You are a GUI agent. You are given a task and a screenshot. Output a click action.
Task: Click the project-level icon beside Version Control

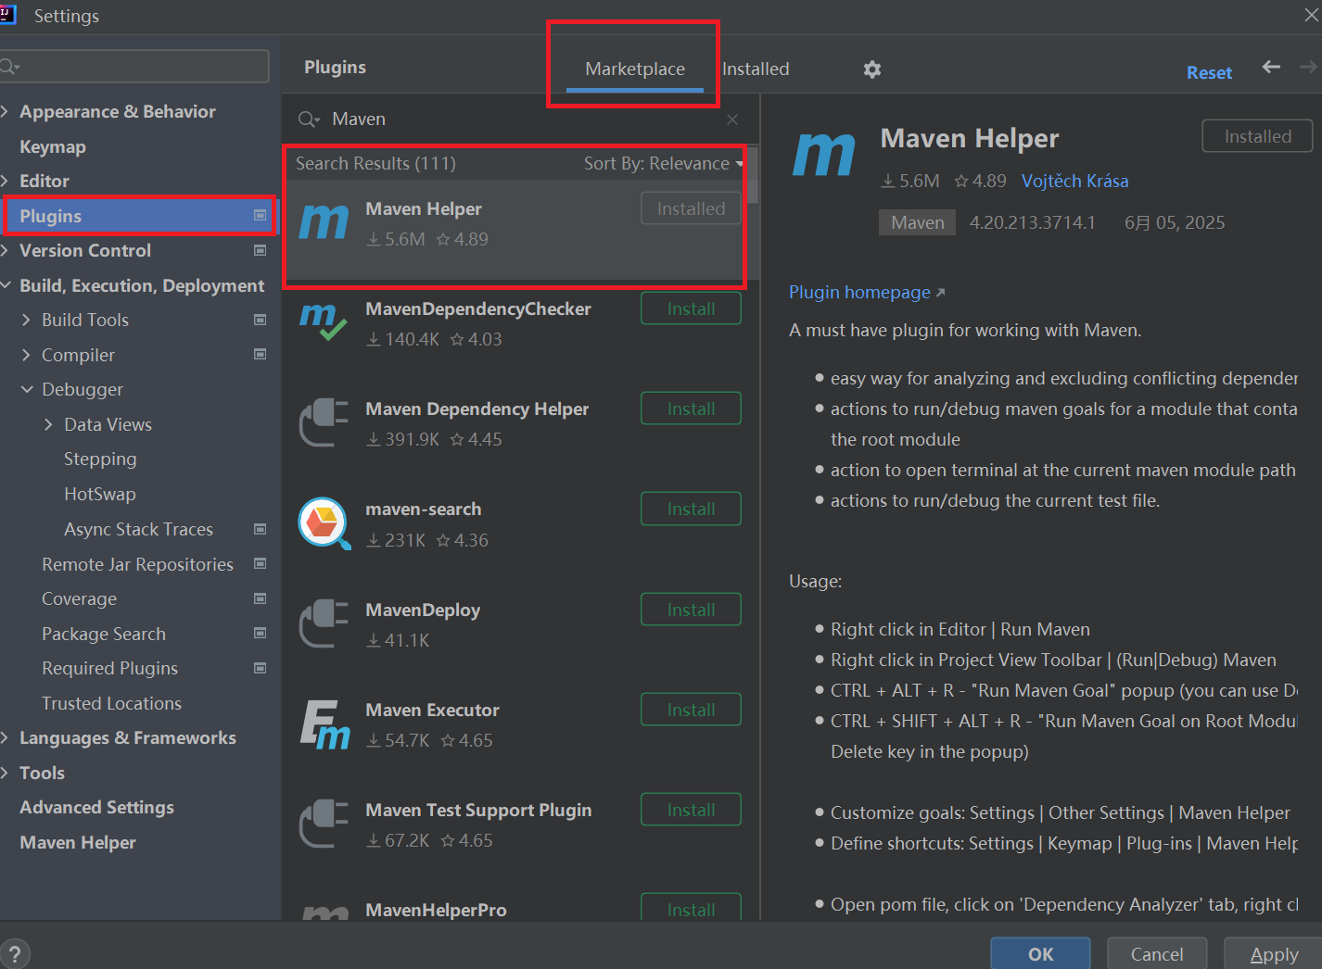(x=261, y=250)
